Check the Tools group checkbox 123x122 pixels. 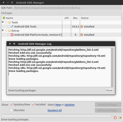pyautogui.click(x=6, y=22)
